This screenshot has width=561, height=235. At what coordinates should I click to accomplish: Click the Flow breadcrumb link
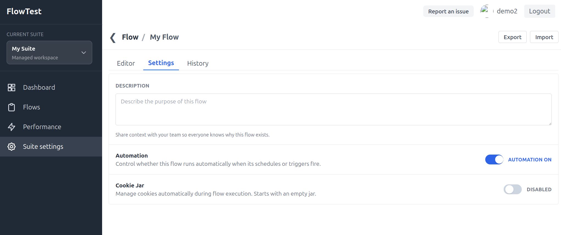(x=130, y=37)
